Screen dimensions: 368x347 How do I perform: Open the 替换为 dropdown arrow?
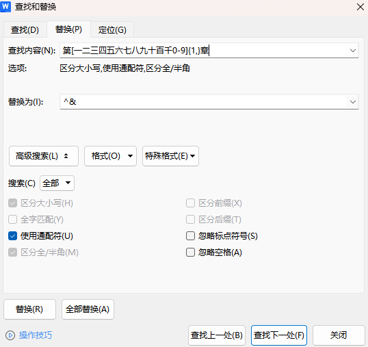352,102
